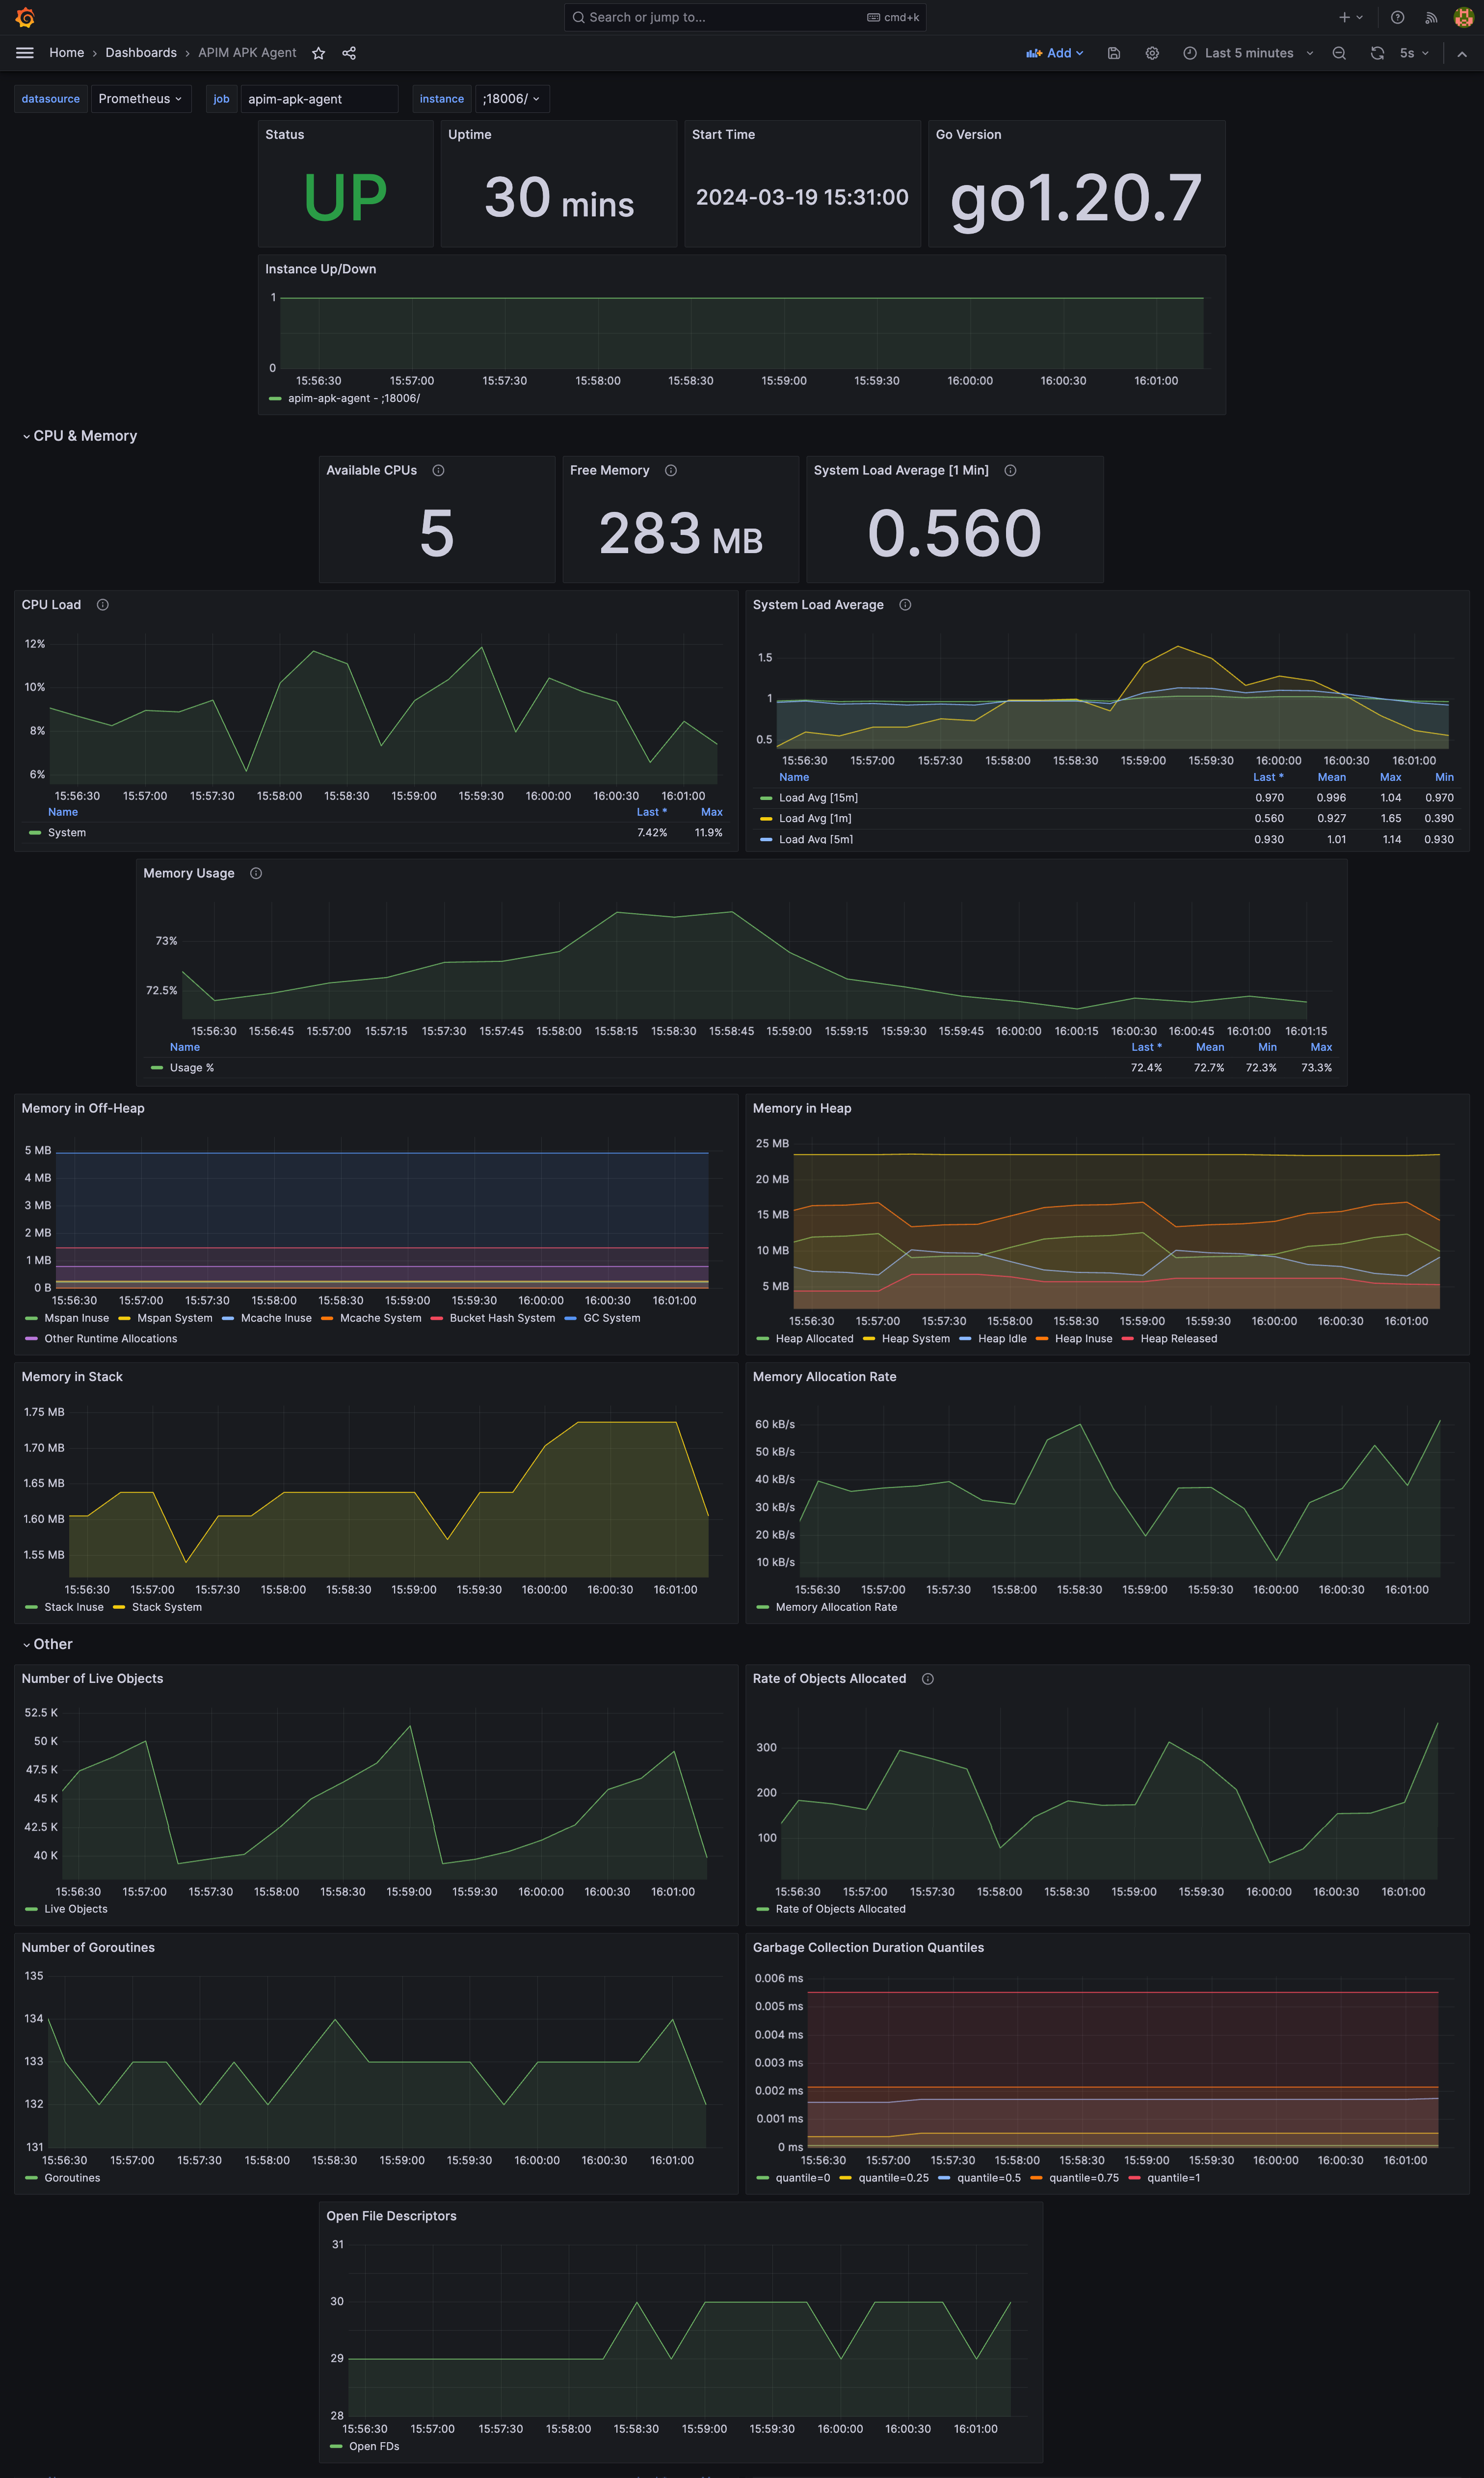This screenshot has height=2478, width=1484.
Task: Collapse top toolbar with chevron up icon
Action: coord(1462,54)
